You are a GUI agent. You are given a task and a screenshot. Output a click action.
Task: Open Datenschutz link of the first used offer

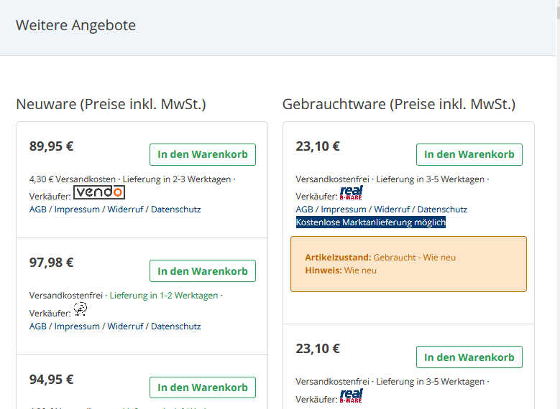click(442, 210)
